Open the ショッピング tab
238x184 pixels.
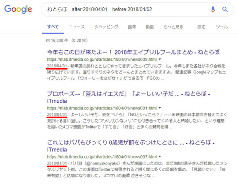(106, 27)
